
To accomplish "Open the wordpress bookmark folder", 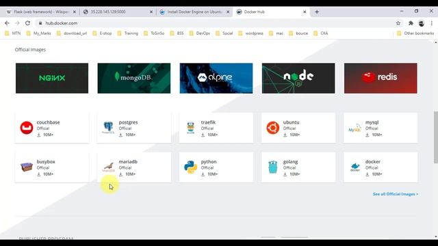I will (x=251, y=33).
